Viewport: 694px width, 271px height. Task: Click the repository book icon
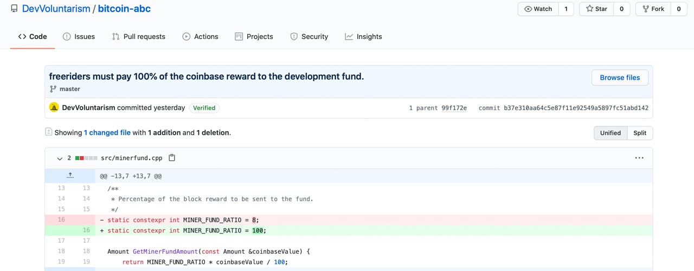(14, 9)
